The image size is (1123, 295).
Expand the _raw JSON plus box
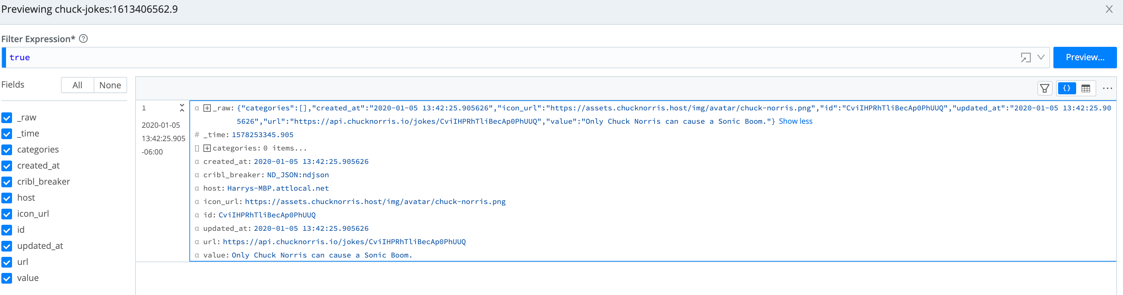207,108
